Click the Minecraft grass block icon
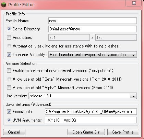 point(4,5)
